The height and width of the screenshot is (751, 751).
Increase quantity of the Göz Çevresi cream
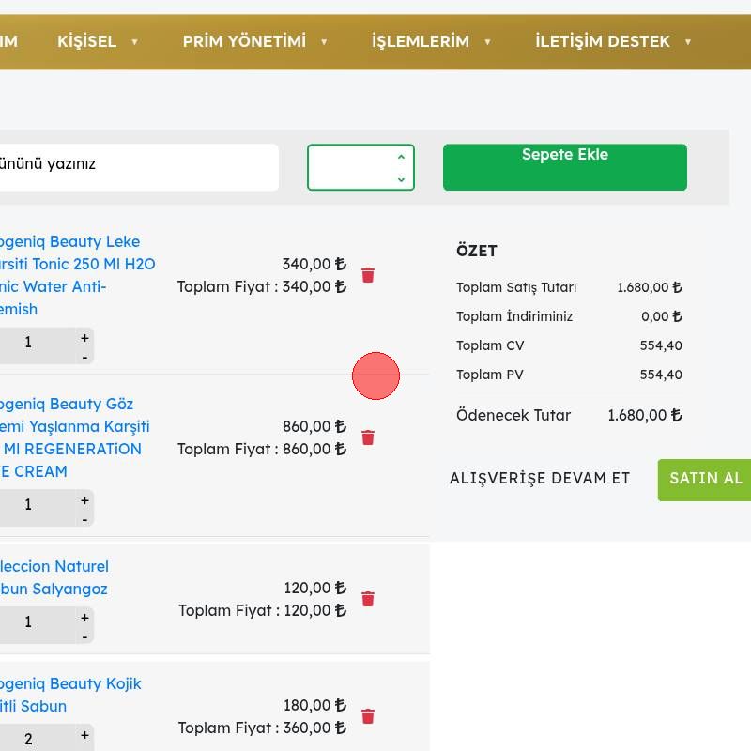84,500
